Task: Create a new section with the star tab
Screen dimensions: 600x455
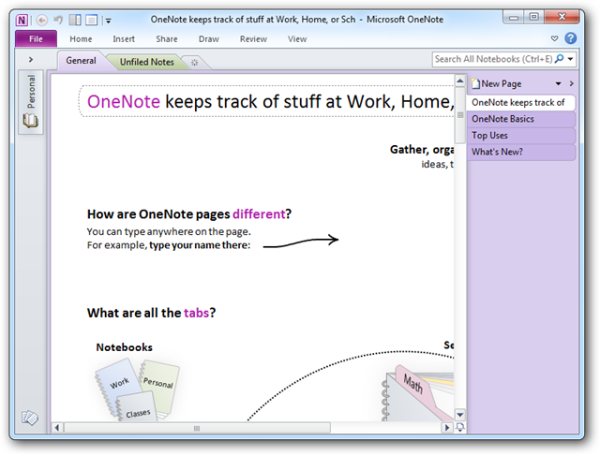Action: coord(194,63)
